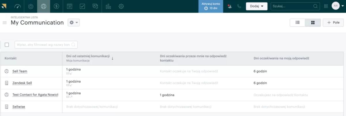This screenshot has width=346, height=116.
Task: Click the Test Contact person icon
Action: 7,95
